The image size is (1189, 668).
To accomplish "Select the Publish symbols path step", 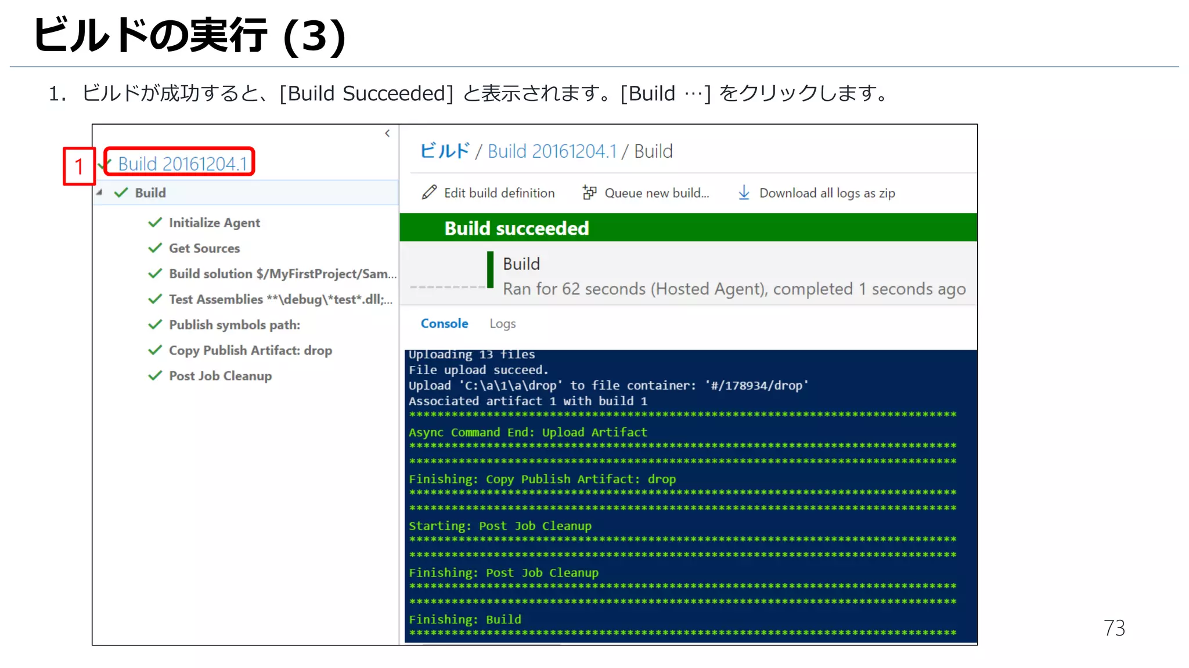I will click(235, 325).
